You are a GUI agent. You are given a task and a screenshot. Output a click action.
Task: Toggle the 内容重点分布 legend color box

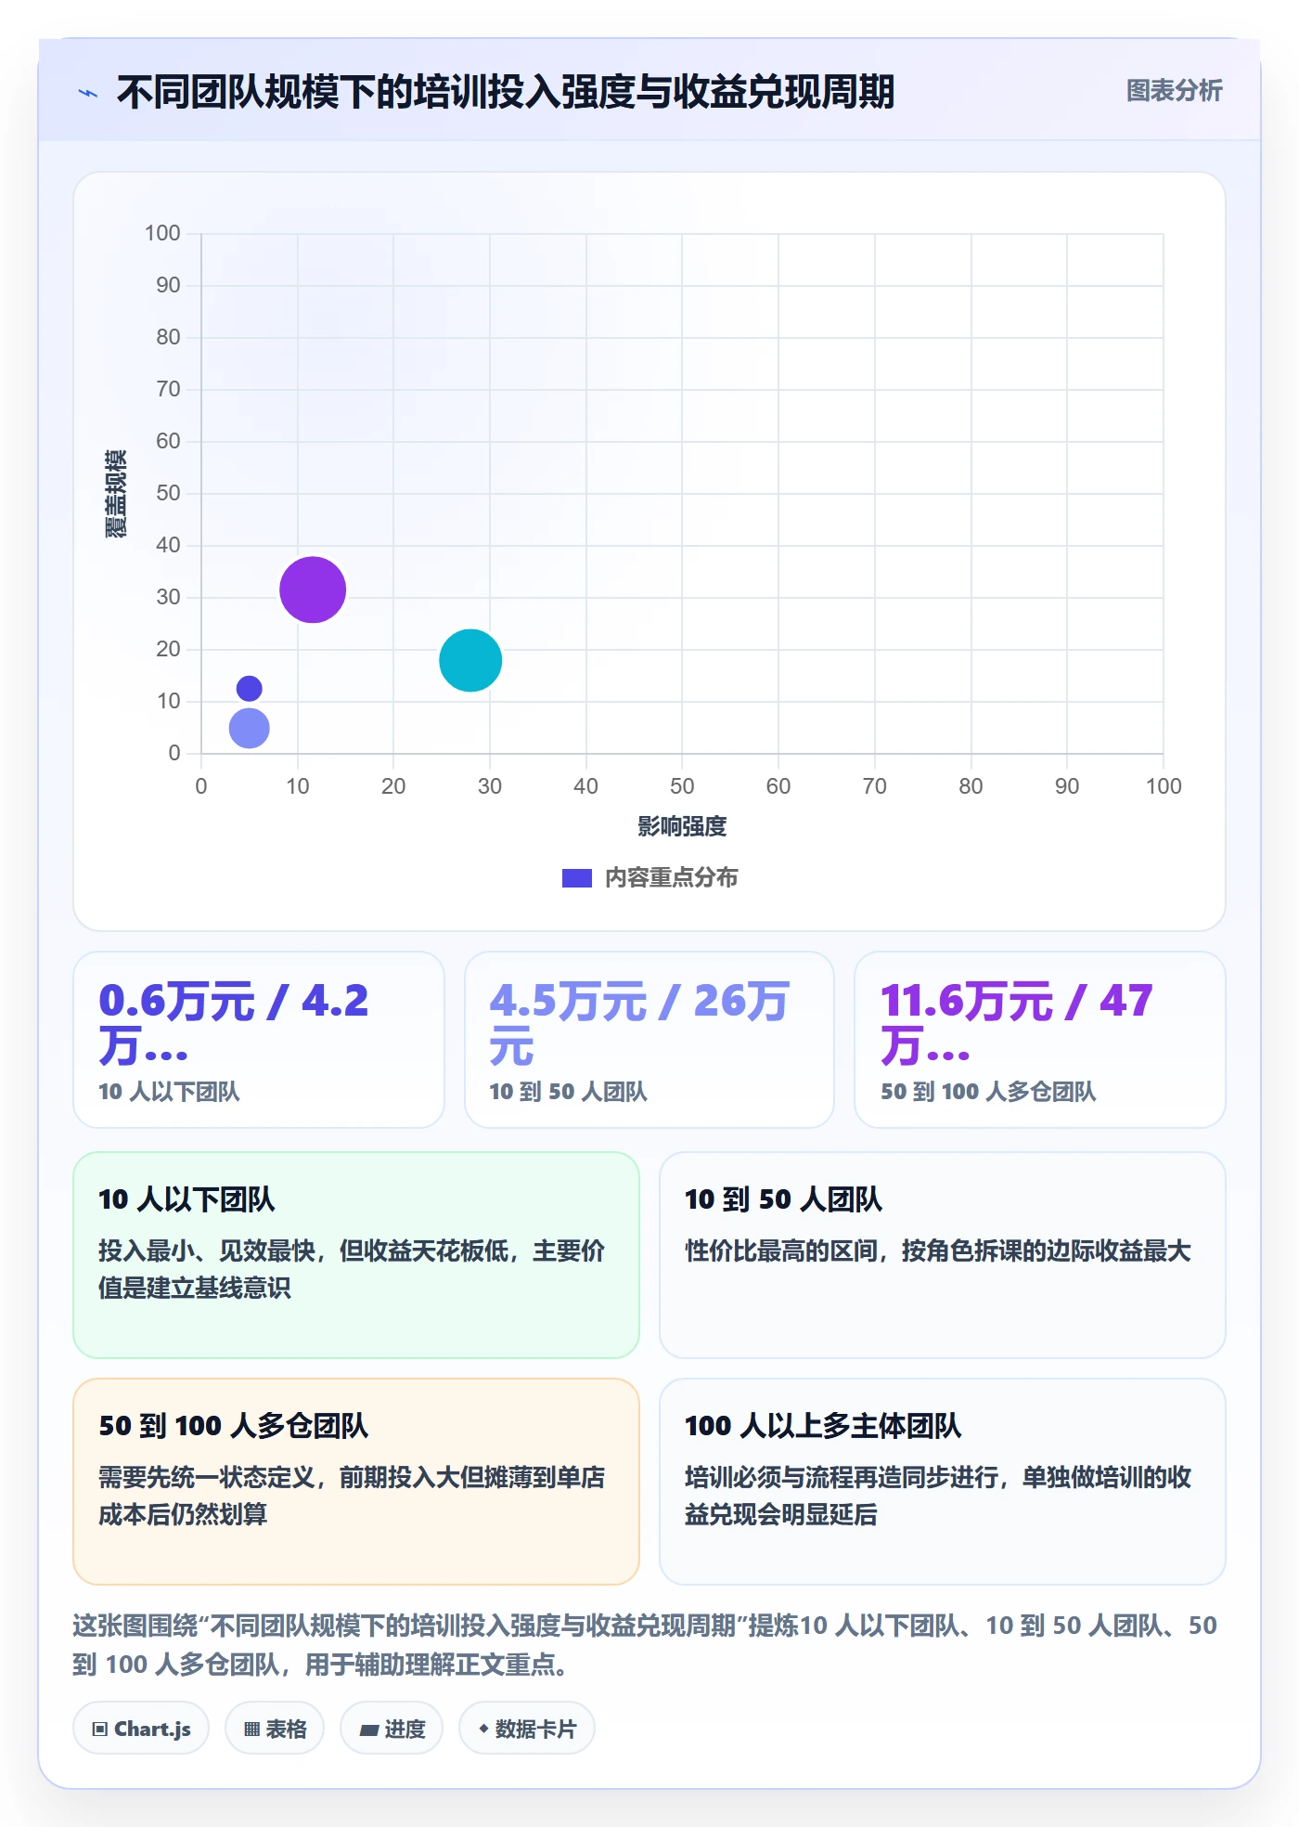[576, 878]
